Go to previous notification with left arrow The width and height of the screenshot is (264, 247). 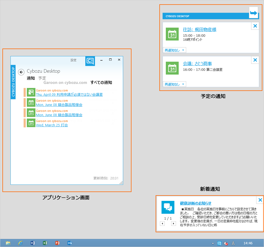[162, 224]
